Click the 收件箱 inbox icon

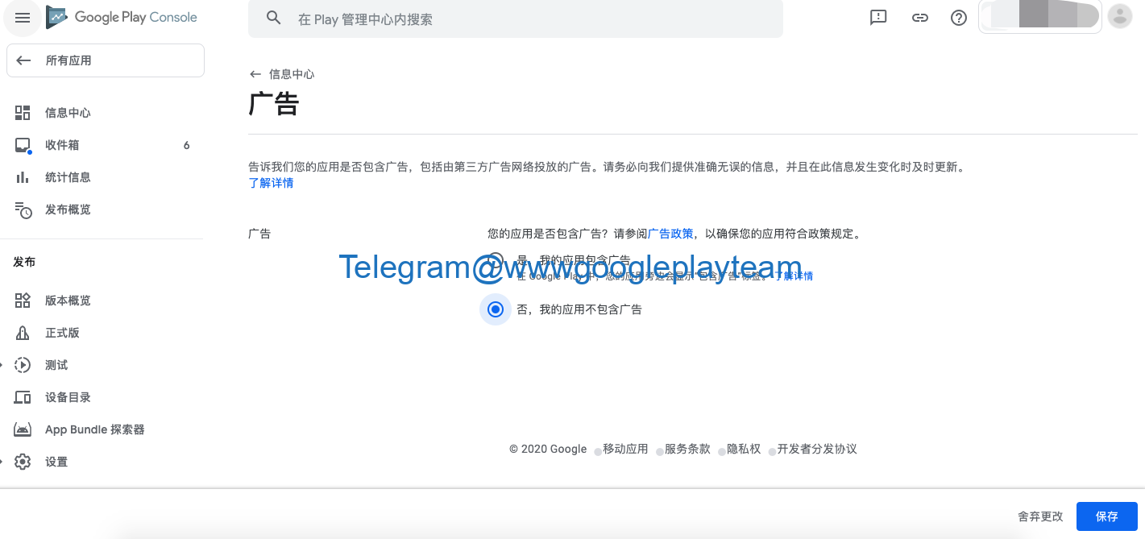point(23,145)
